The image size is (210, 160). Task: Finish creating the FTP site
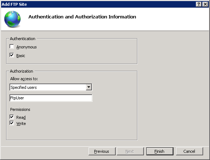(x=160, y=151)
